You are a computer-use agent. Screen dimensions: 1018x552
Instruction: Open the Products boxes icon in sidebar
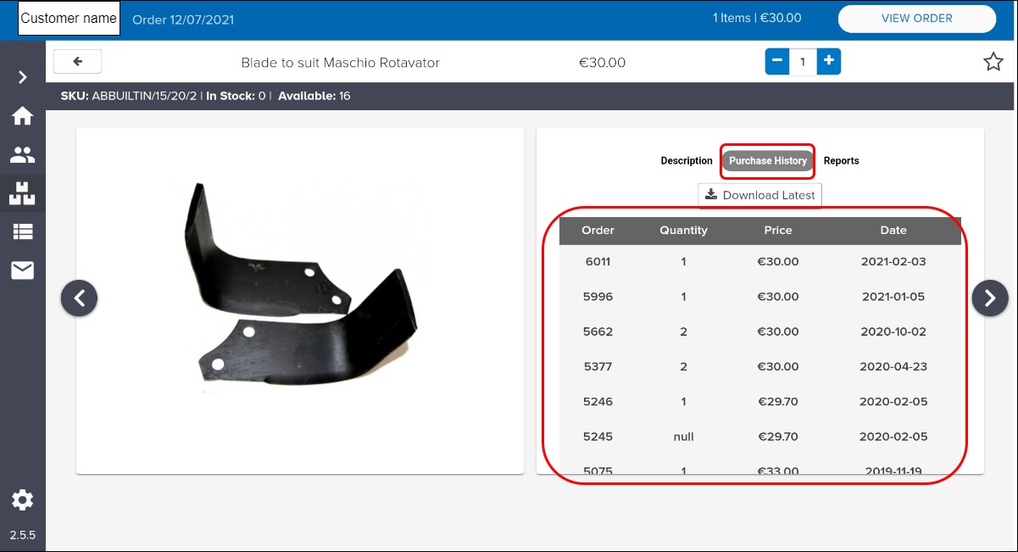[x=23, y=193]
